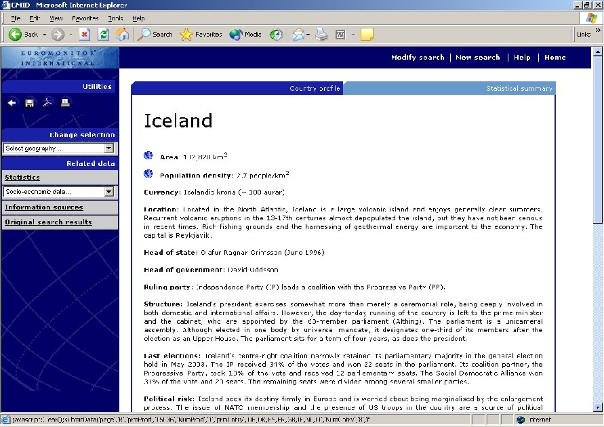Open the Edit menu

click(35, 18)
